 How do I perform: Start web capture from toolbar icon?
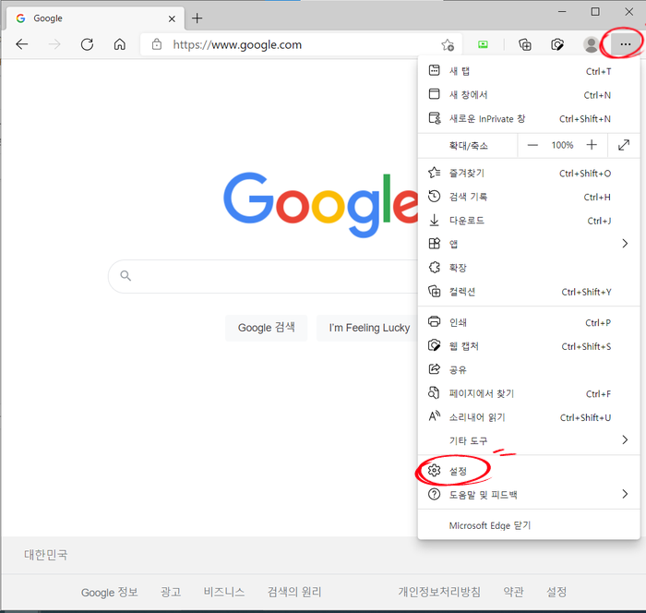point(557,44)
